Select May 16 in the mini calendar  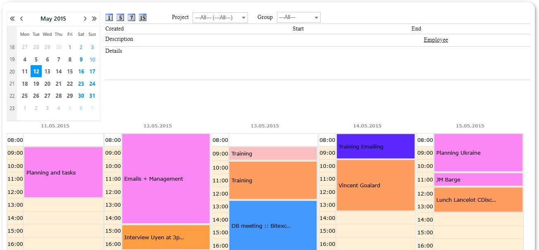[x=81, y=71]
